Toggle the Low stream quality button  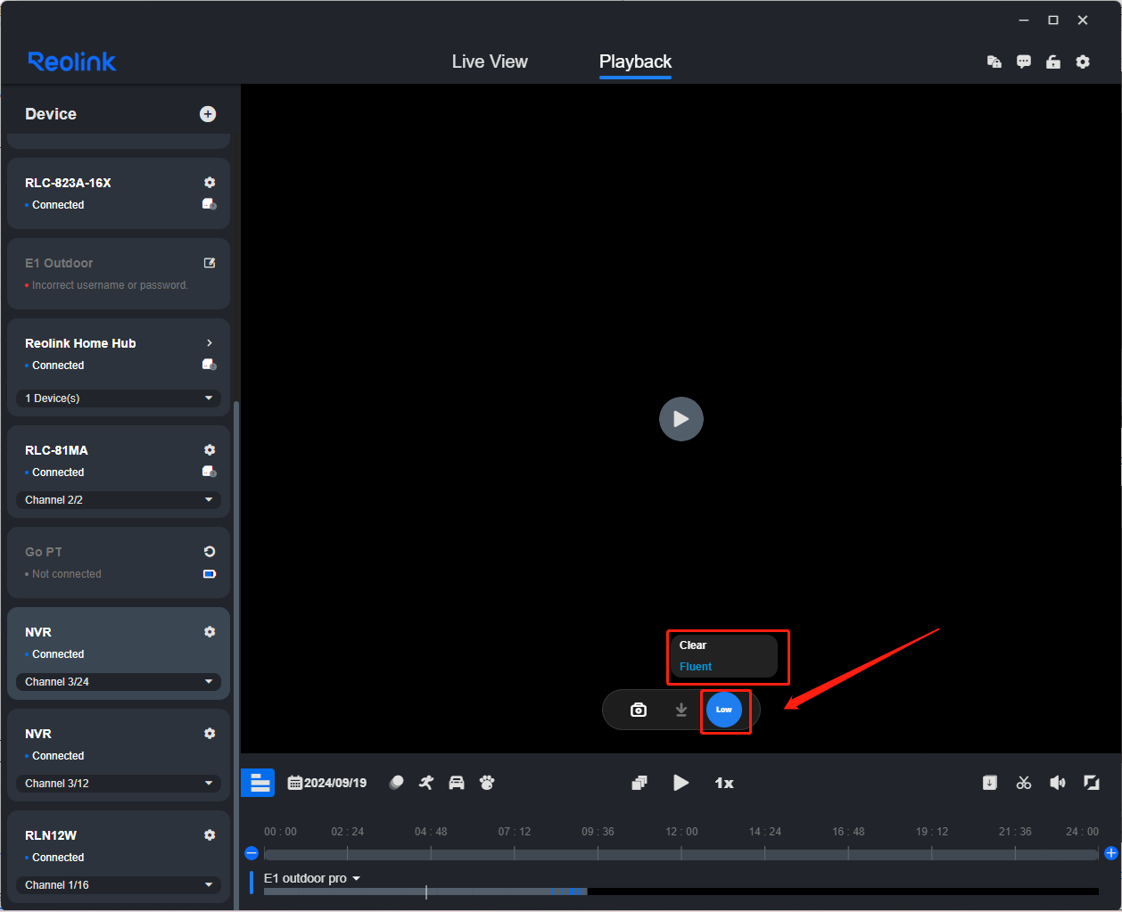(x=724, y=710)
